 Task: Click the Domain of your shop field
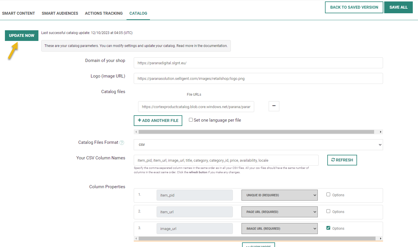pyautogui.click(x=258, y=63)
